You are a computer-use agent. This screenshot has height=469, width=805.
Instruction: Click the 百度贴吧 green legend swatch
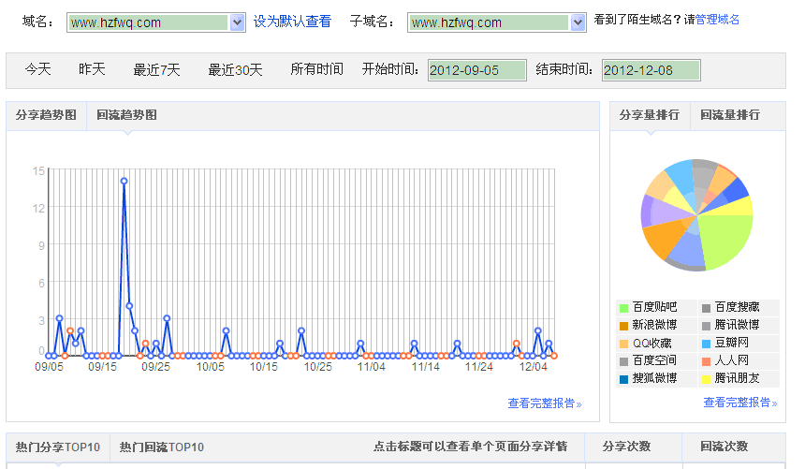(x=623, y=307)
